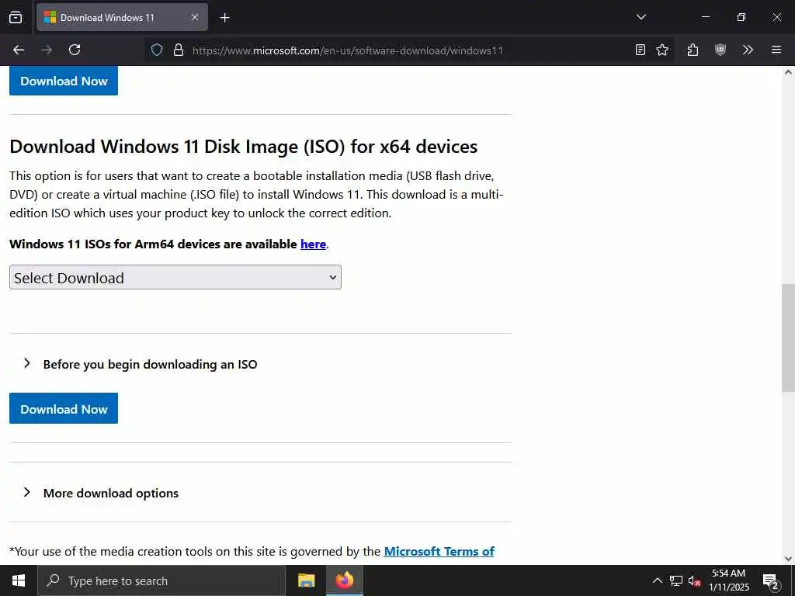Open the Firefox application menu
This screenshot has width=795, height=596.
pos(776,50)
